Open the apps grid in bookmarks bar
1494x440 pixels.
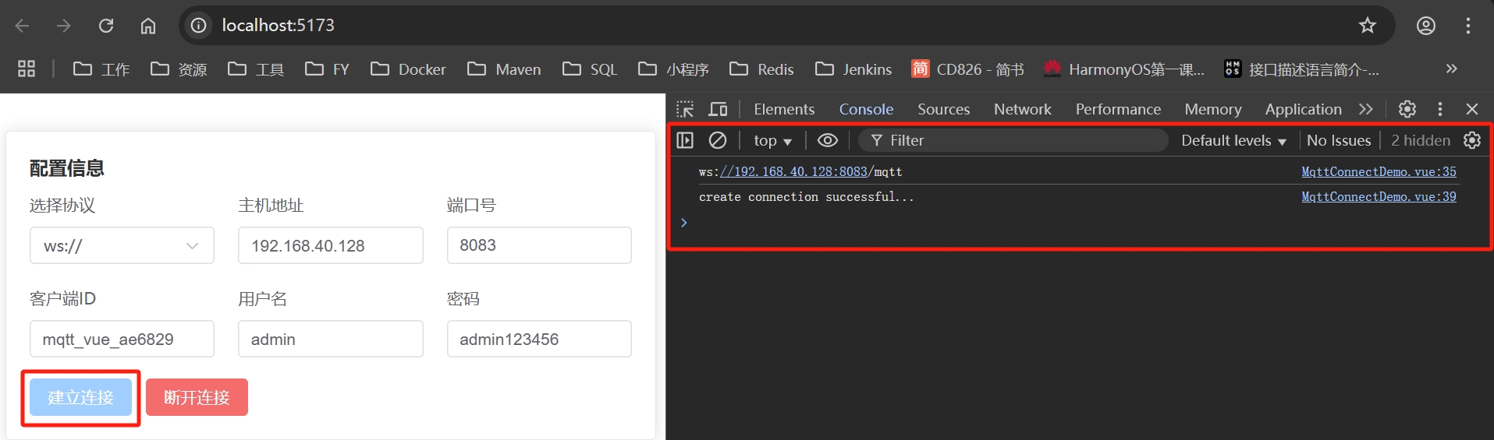pos(27,69)
